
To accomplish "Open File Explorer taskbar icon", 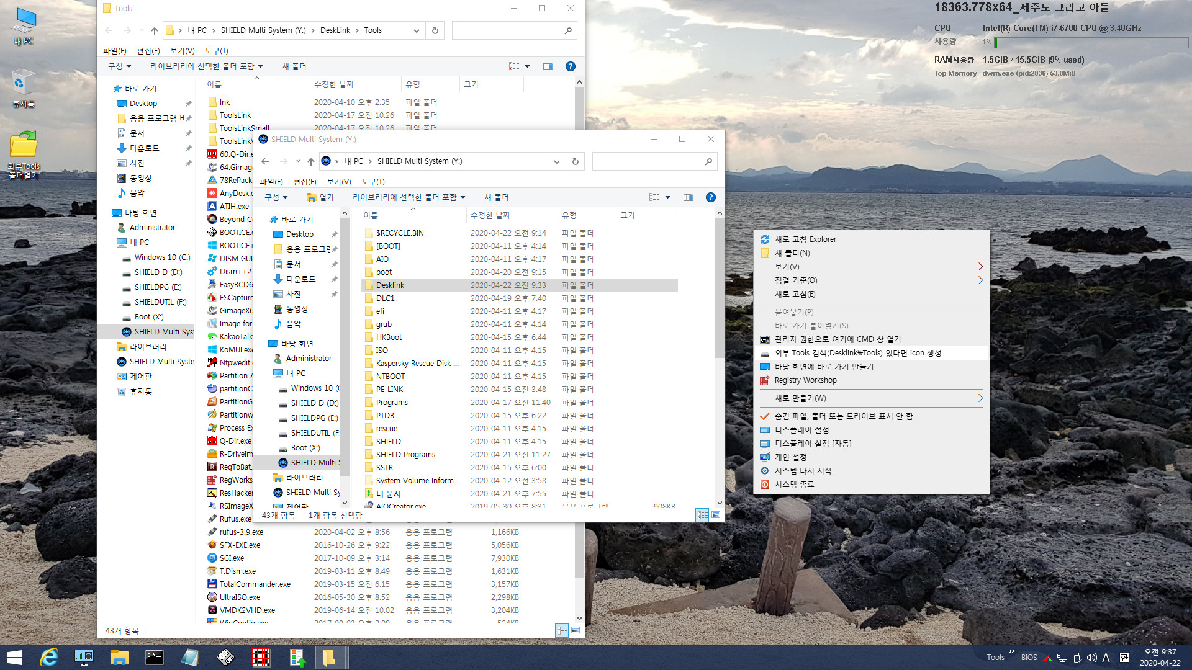I will coord(119,658).
